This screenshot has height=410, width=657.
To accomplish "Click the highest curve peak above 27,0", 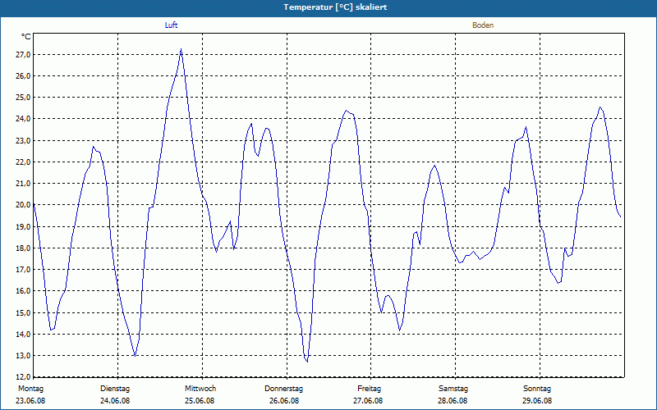I will (181, 49).
